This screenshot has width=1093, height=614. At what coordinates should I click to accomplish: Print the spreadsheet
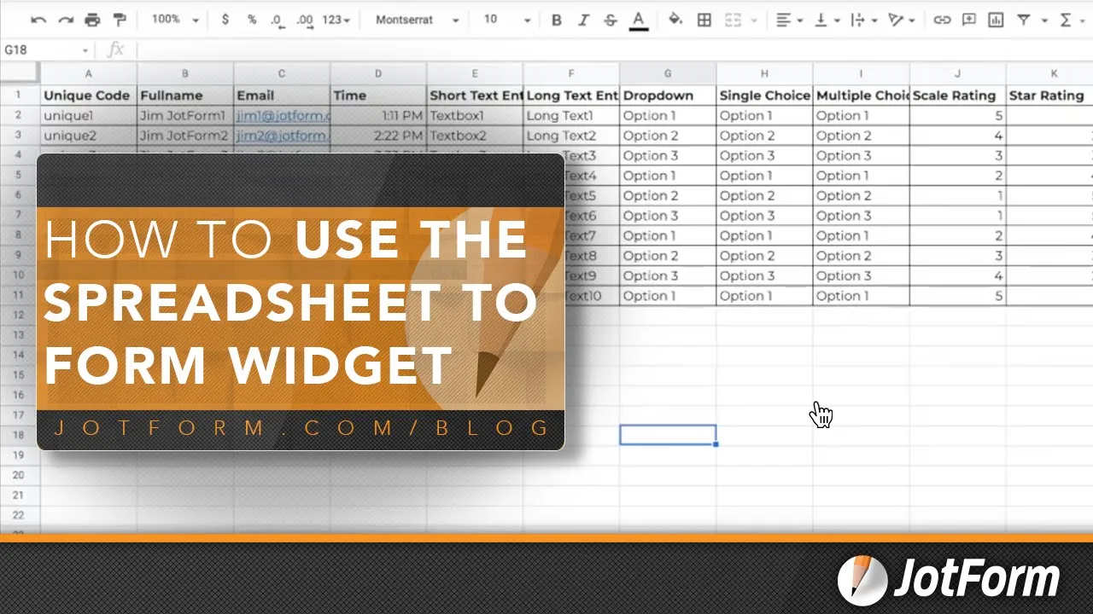(92, 20)
